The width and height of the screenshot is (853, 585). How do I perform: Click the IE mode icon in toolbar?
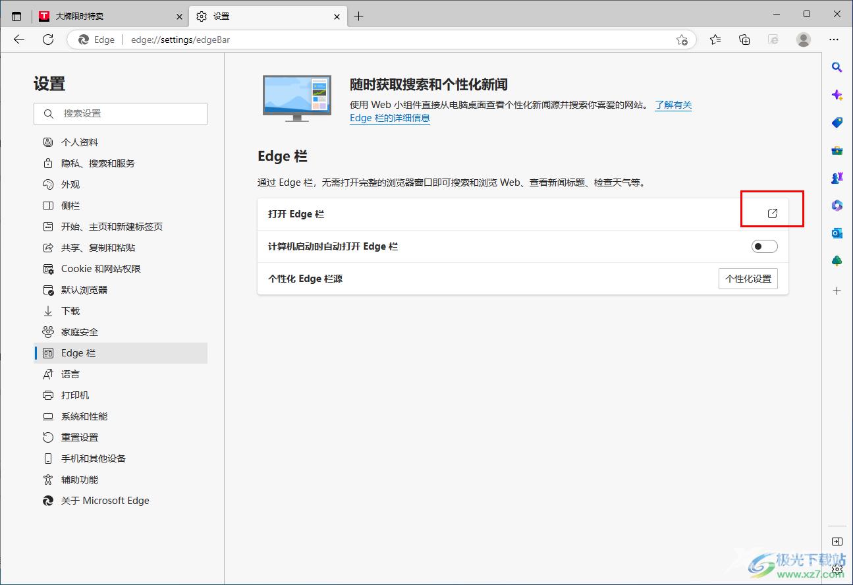coord(774,40)
